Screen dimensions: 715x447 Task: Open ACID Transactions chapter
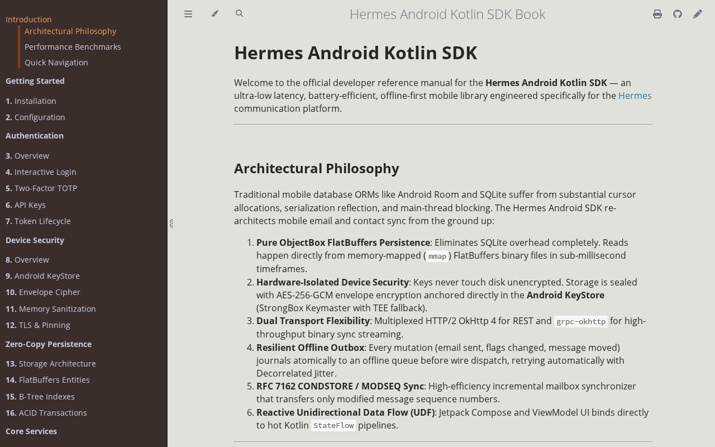pos(46,413)
